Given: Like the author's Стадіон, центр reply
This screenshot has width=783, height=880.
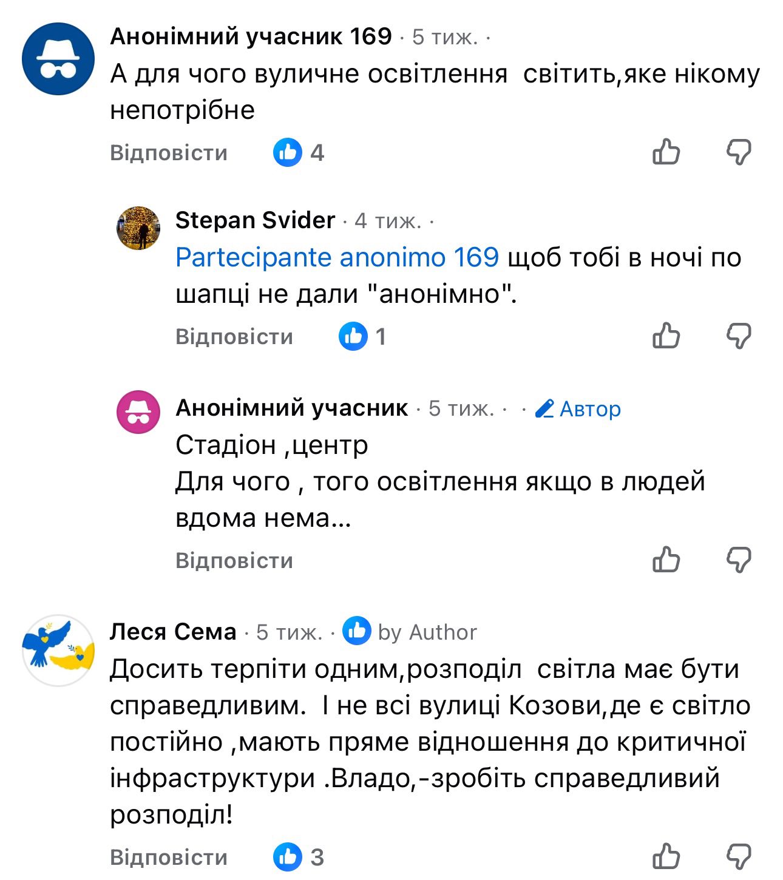Looking at the screenshot, I should 666,560.
